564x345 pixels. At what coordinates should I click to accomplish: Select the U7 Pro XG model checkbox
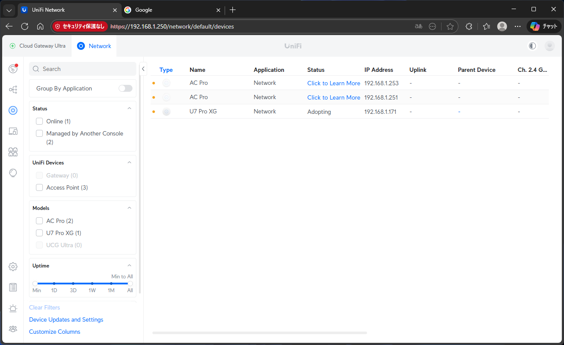pyautogui.click(x=39, y=233)
